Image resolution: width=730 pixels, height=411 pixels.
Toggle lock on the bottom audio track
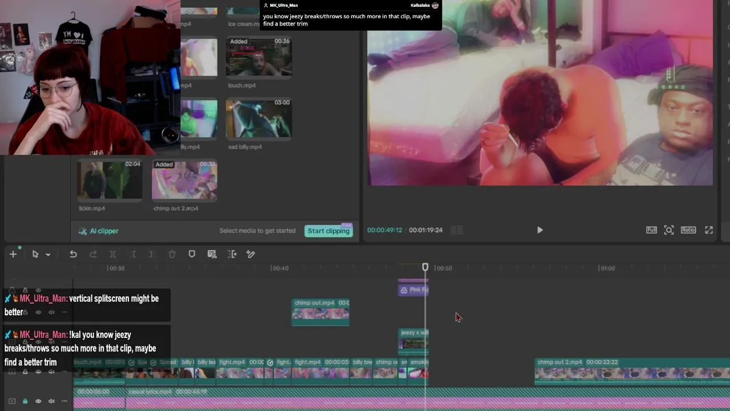25,401
